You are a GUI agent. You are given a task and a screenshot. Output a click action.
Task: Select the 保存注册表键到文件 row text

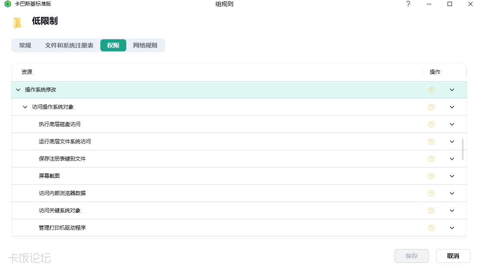[x=62, y=159]
